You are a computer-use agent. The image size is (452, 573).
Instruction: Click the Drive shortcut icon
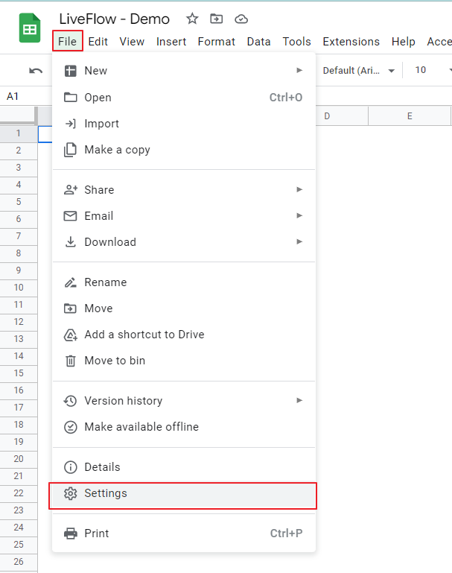pos(71,335)
